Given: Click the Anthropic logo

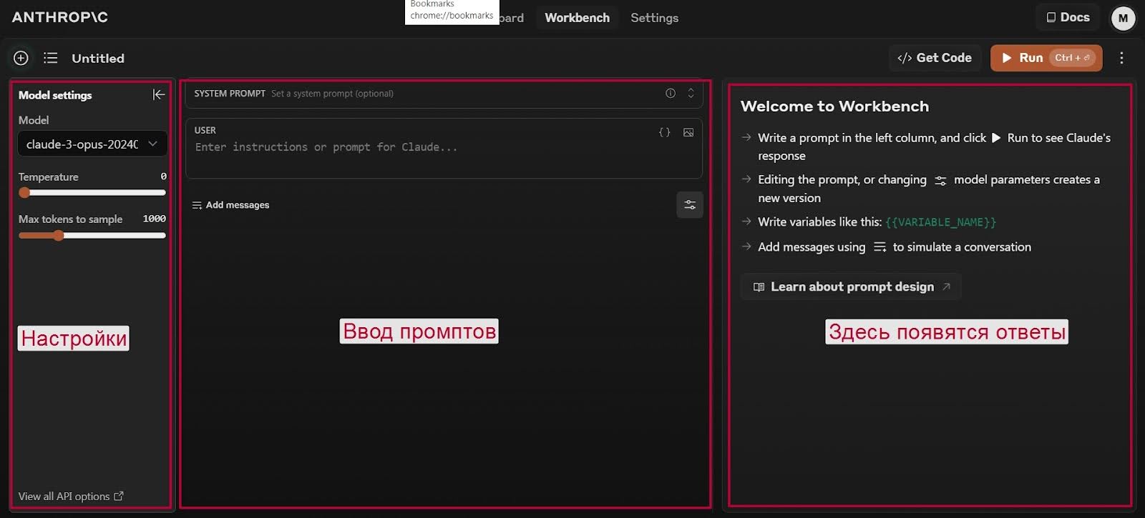Looking at the screenshot, I should click(x=60, y=17).
